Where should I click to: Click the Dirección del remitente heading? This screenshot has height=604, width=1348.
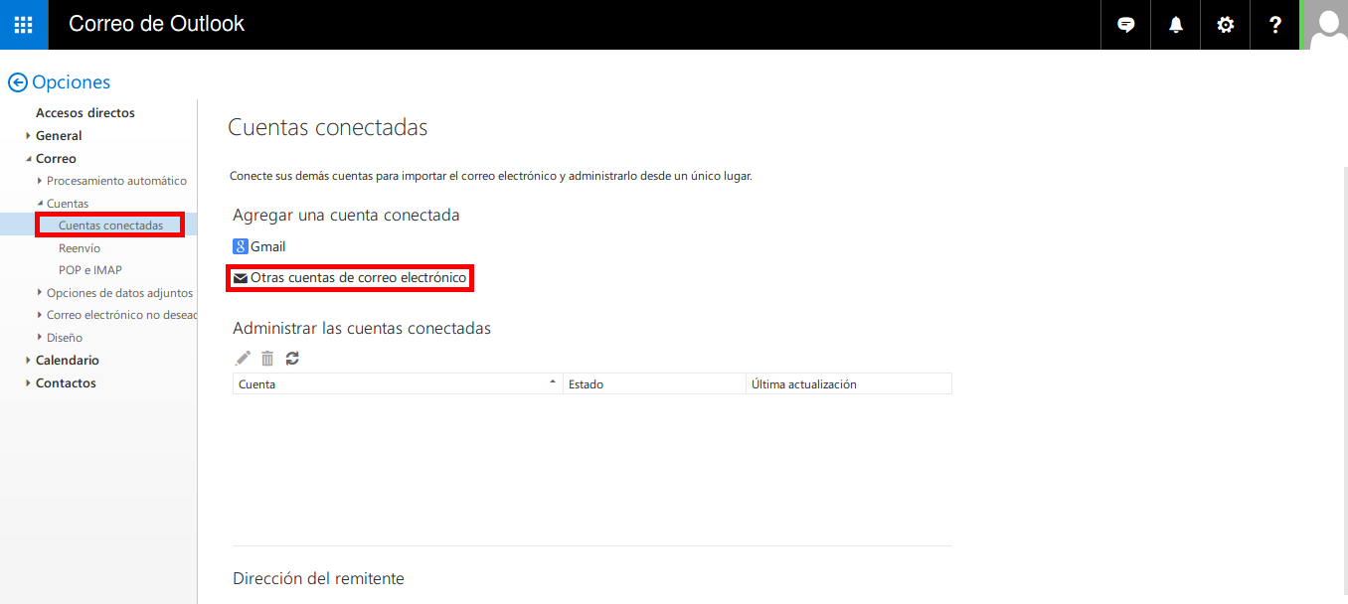point(318,578)
